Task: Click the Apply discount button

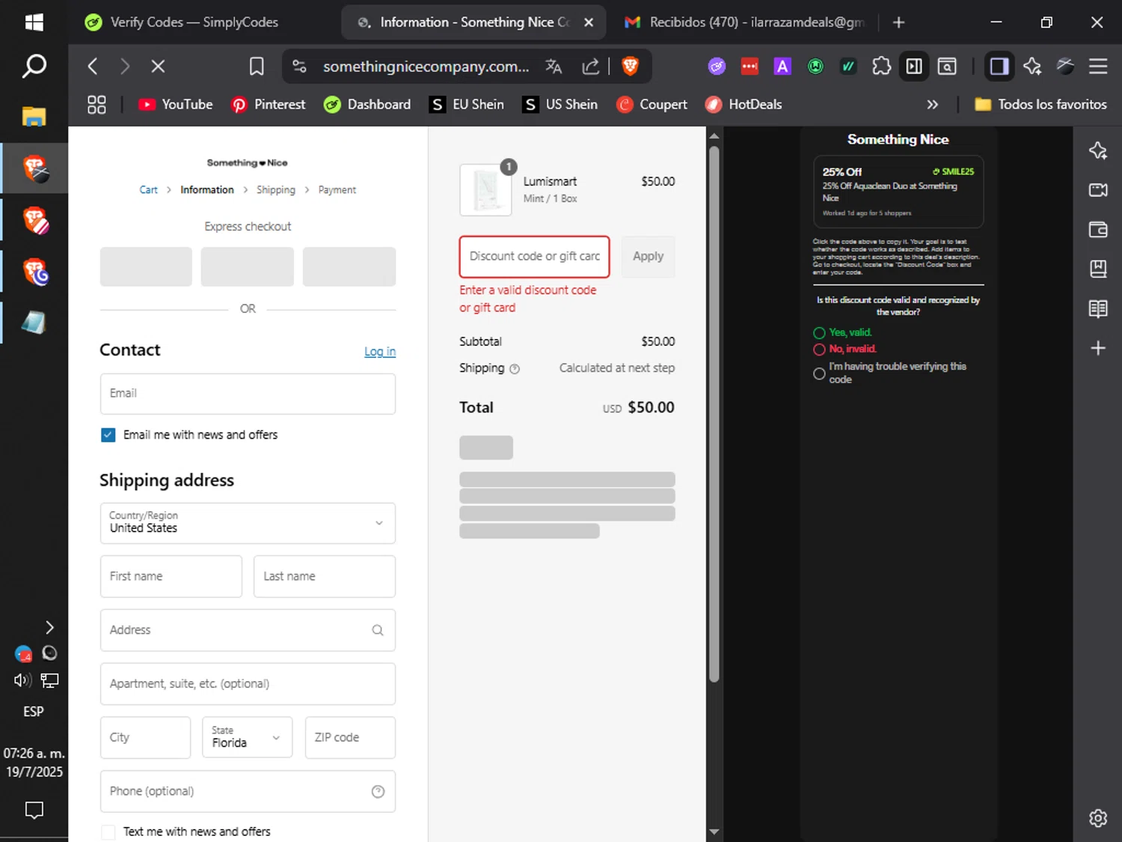Action: coord(648,257)
